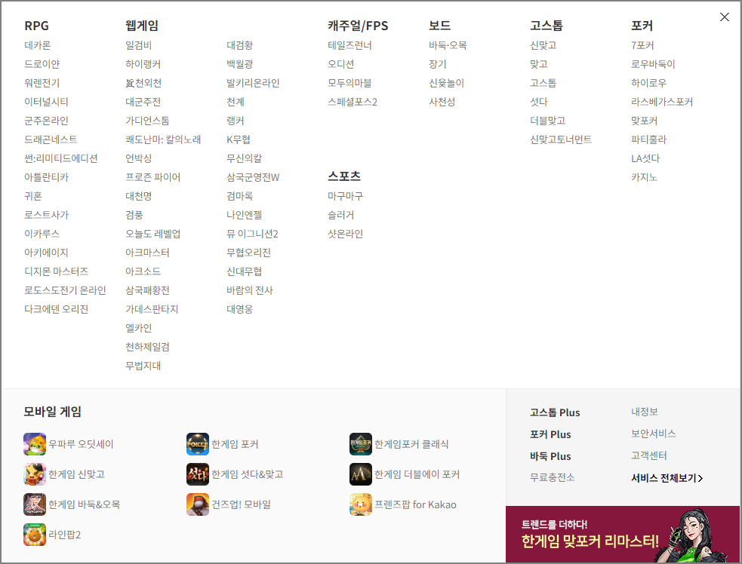Open the 데카론 game link
Image resolution: width=742 pixels, height=564 pixels.
click(38, 45)
